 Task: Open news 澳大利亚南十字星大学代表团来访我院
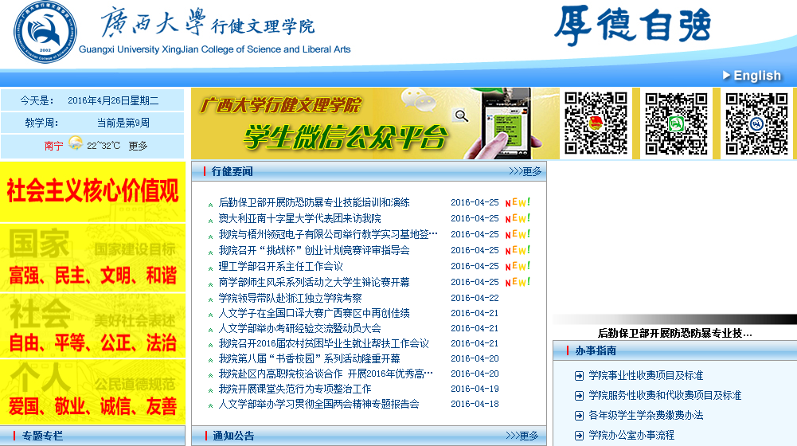pos(300,218)
